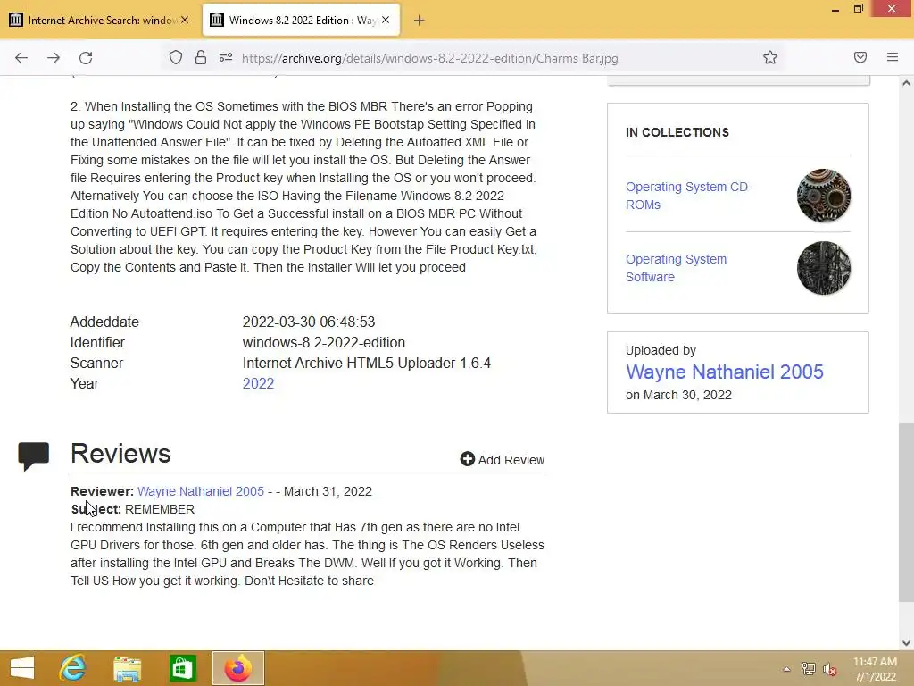Launch Internet Explorer from the taskbar
The width and height of the screenshot is (914, 686).
(73, 668)
